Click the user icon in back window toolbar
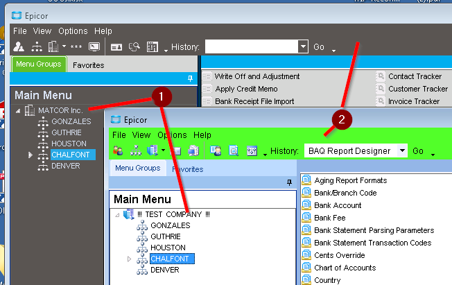Image resolution: width=452 pixels, height=285 pixels. click(19, 46)
